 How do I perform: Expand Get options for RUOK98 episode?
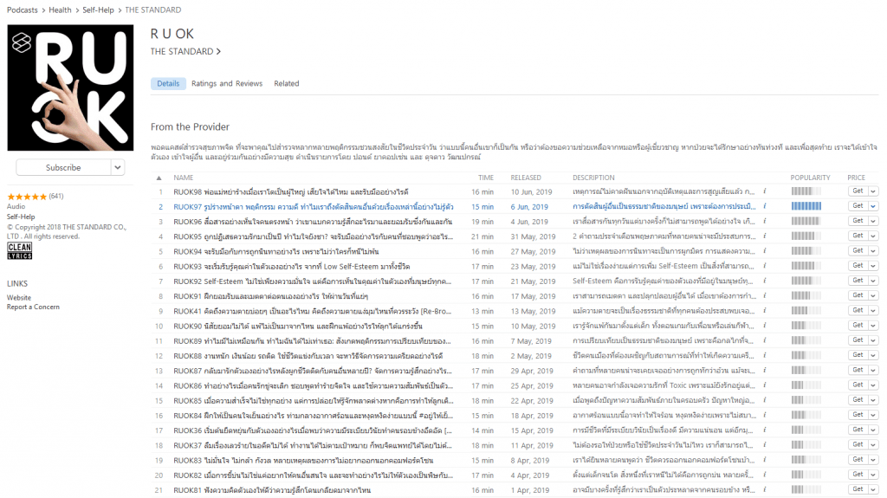873,191
